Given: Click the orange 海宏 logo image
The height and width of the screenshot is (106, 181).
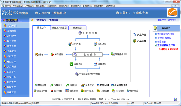Looking at the screenshot, I should 172,13.
